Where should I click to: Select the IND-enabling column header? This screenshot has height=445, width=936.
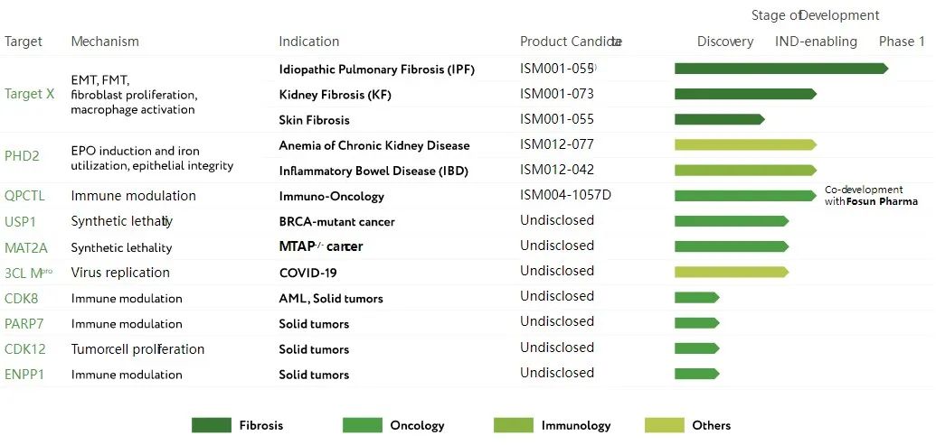point(816,42)
